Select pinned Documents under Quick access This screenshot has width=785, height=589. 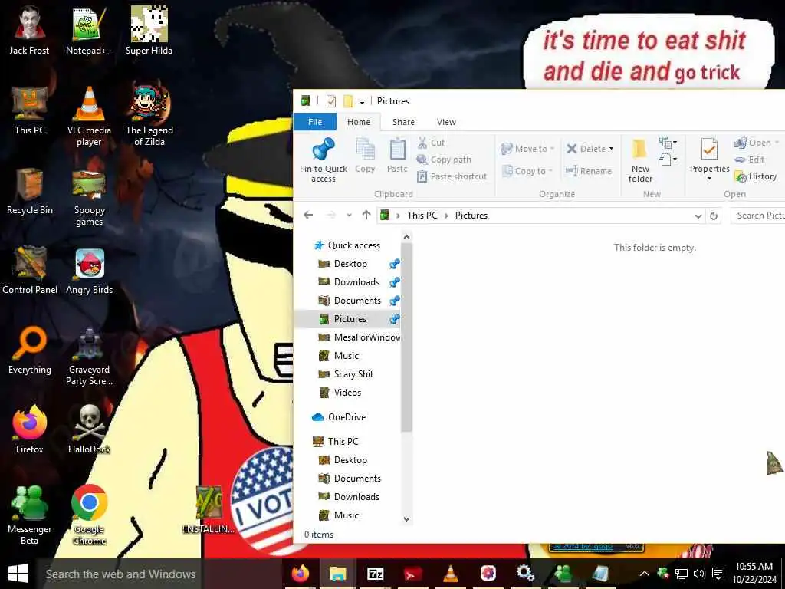[x=357, y=301]
